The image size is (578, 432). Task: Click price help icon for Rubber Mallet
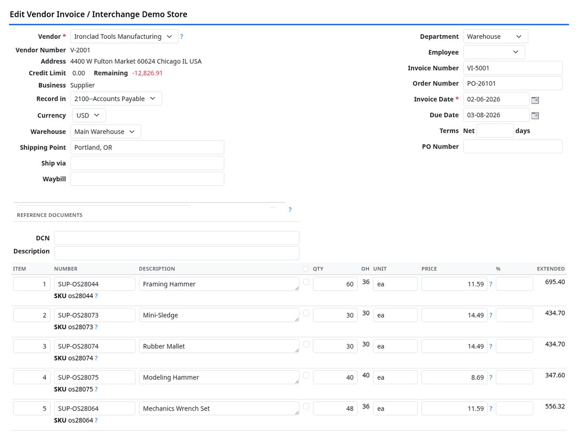491,346
